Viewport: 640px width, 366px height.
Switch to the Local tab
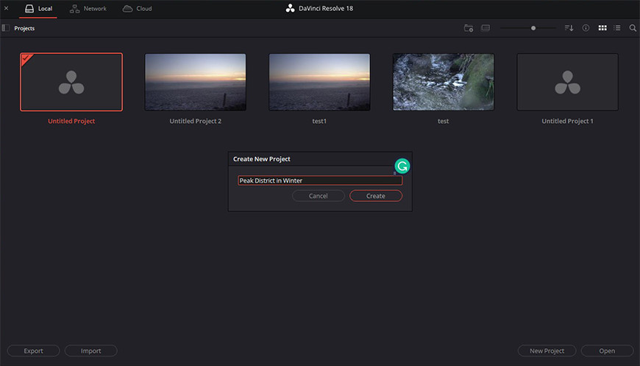click(38, 9)
